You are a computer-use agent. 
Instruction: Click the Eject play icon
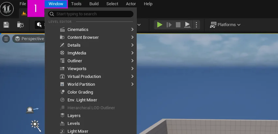[x=187, y=25]
